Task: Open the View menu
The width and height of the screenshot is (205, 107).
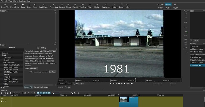Action: point(10,1)
